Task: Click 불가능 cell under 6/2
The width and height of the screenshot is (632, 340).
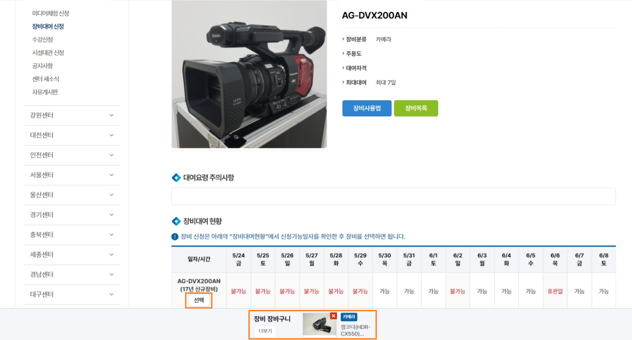Action: pyautogui.click(x=457, y=291)
